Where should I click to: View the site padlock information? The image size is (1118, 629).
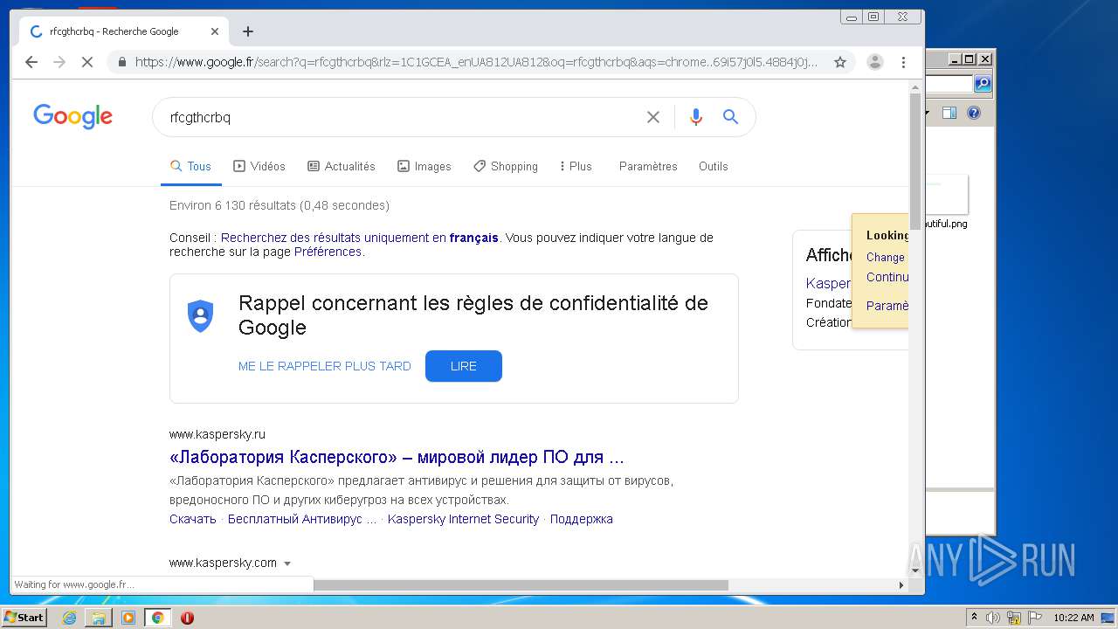click(x=121, y=62)
